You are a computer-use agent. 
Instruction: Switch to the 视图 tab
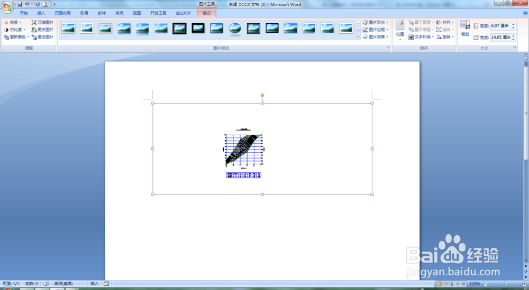click(136, 13)
